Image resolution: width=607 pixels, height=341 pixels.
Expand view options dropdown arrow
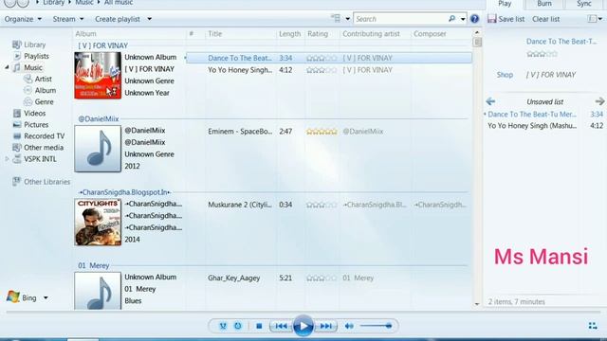tap(348, 19)
